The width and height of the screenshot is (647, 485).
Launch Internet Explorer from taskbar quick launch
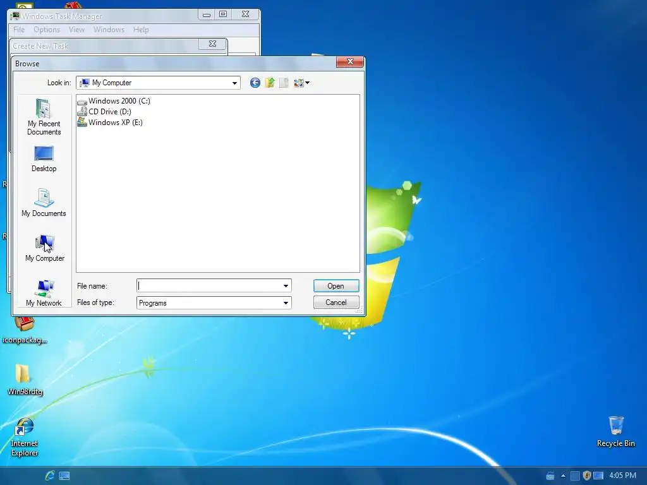pos(50,476)
